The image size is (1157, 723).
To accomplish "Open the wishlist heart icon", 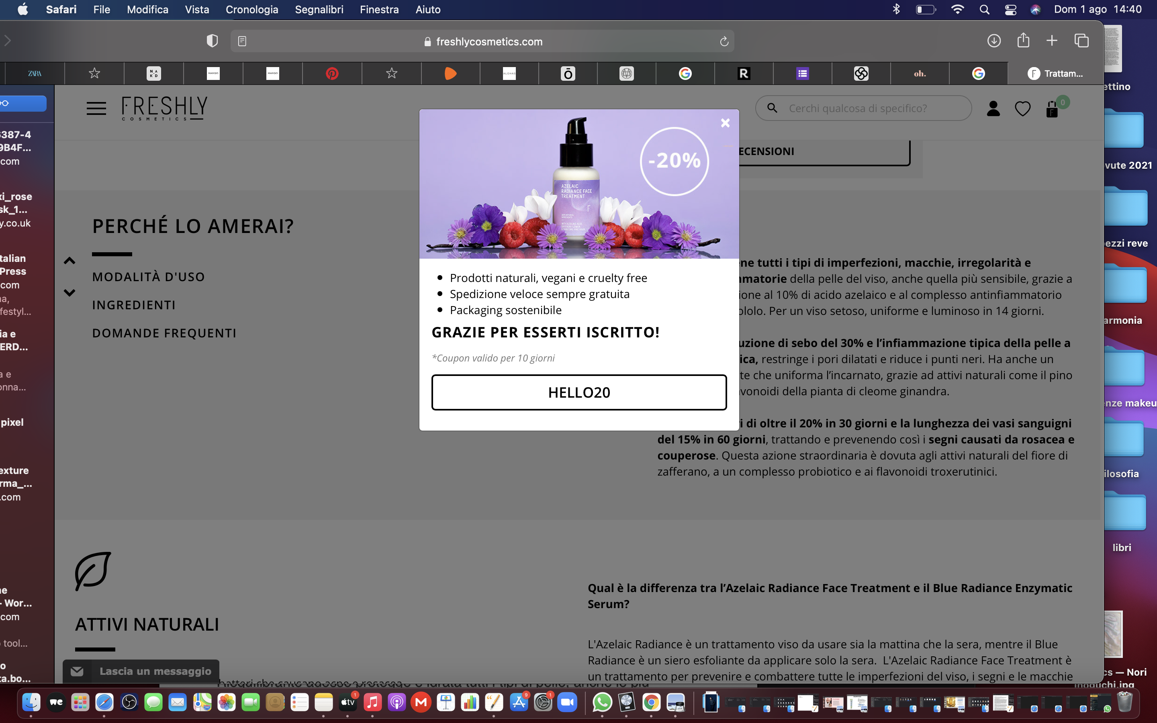I will tap(1022, 109).
